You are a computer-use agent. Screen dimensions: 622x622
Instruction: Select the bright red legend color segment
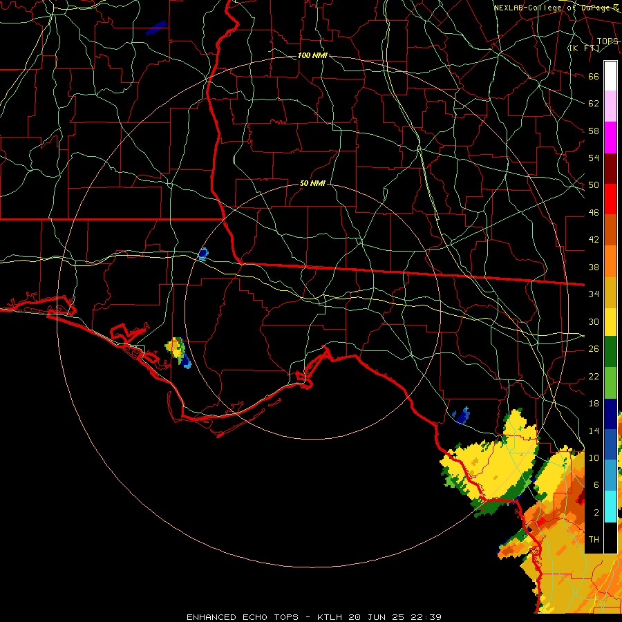(x=610, y=199)
